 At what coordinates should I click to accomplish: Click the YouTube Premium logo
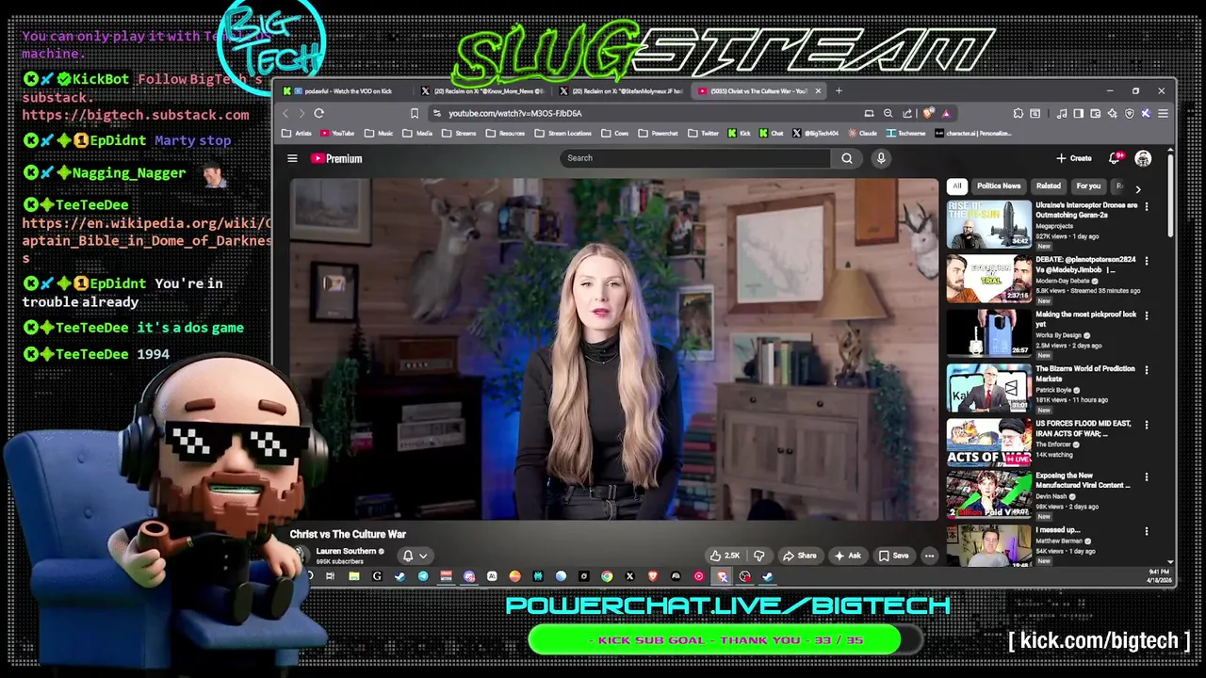336,158
